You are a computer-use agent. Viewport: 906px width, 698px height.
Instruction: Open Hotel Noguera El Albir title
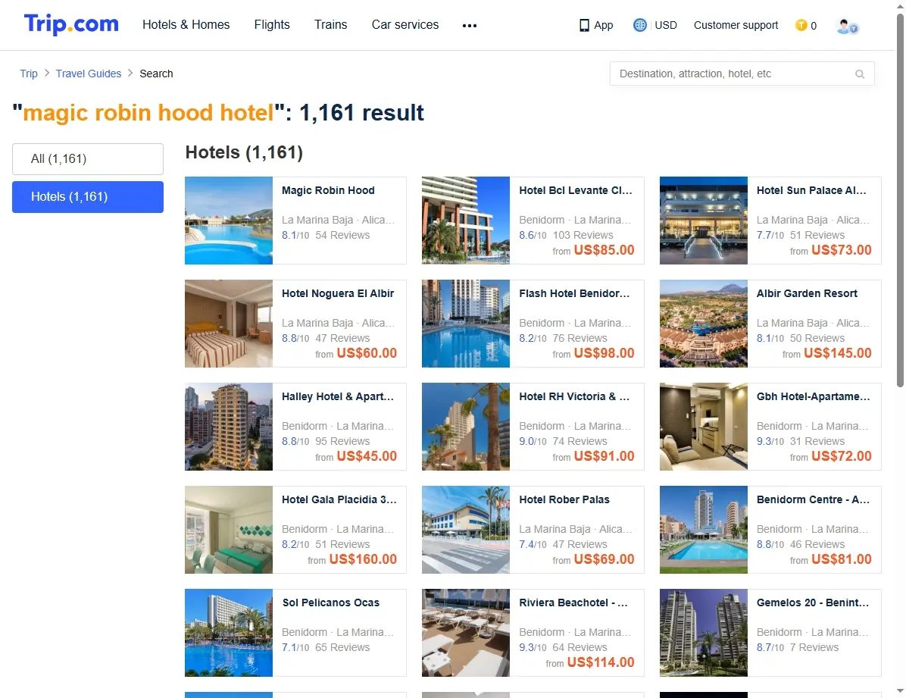click(x=338, y=293)
